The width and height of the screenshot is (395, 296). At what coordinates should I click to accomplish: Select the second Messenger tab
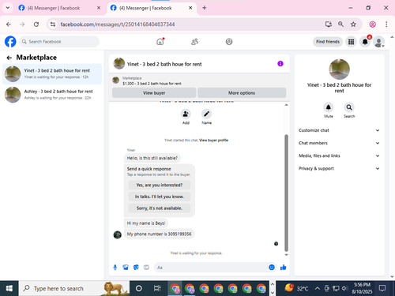click(x=152, y=8)
